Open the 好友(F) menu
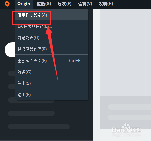This screenshot has height=141, width=151. pyautogui.click(x=64, y=4)
